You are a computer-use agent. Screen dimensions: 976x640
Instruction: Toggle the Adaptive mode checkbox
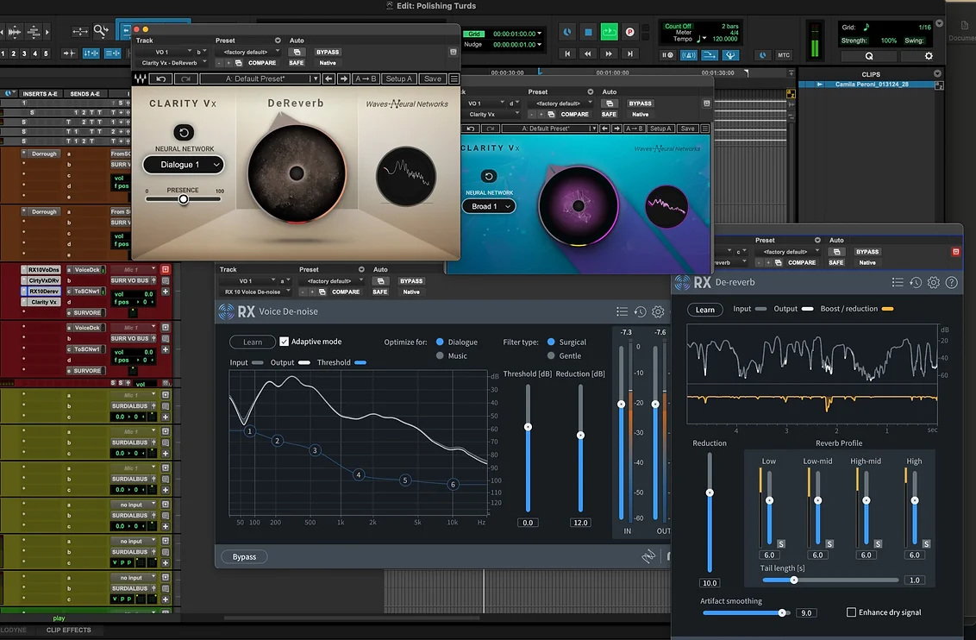[x=284, y=342]
